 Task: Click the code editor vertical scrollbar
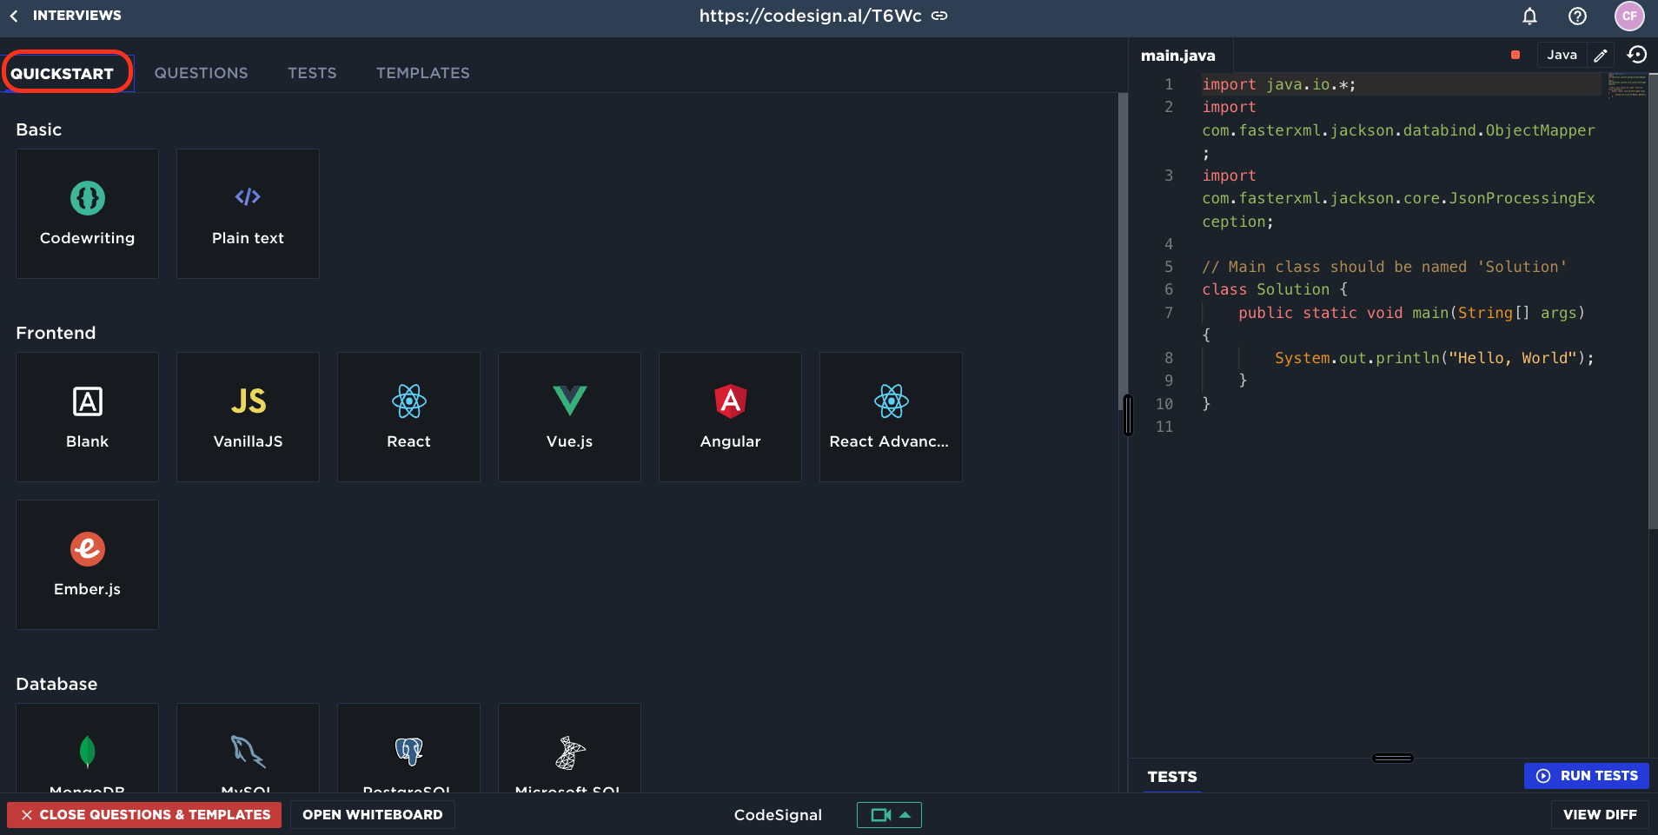[x=1653, y=301]
